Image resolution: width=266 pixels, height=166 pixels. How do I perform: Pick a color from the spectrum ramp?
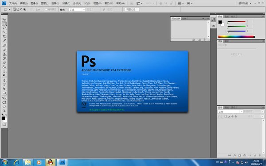[236, 36]
